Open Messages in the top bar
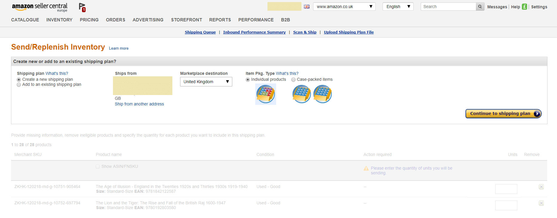The image size is (557, 218). 497,7
